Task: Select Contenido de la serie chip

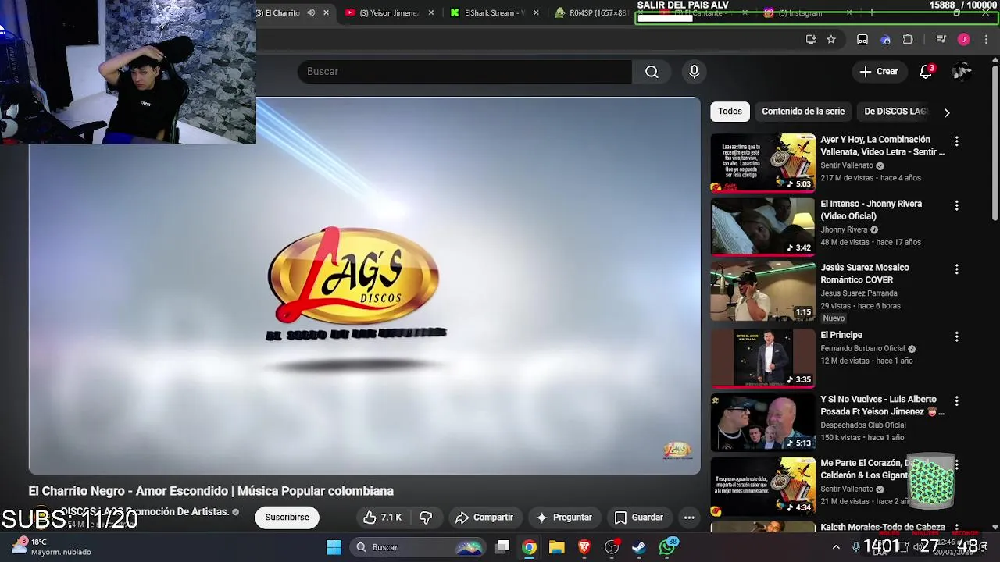Action: click(x=803, y=112)
